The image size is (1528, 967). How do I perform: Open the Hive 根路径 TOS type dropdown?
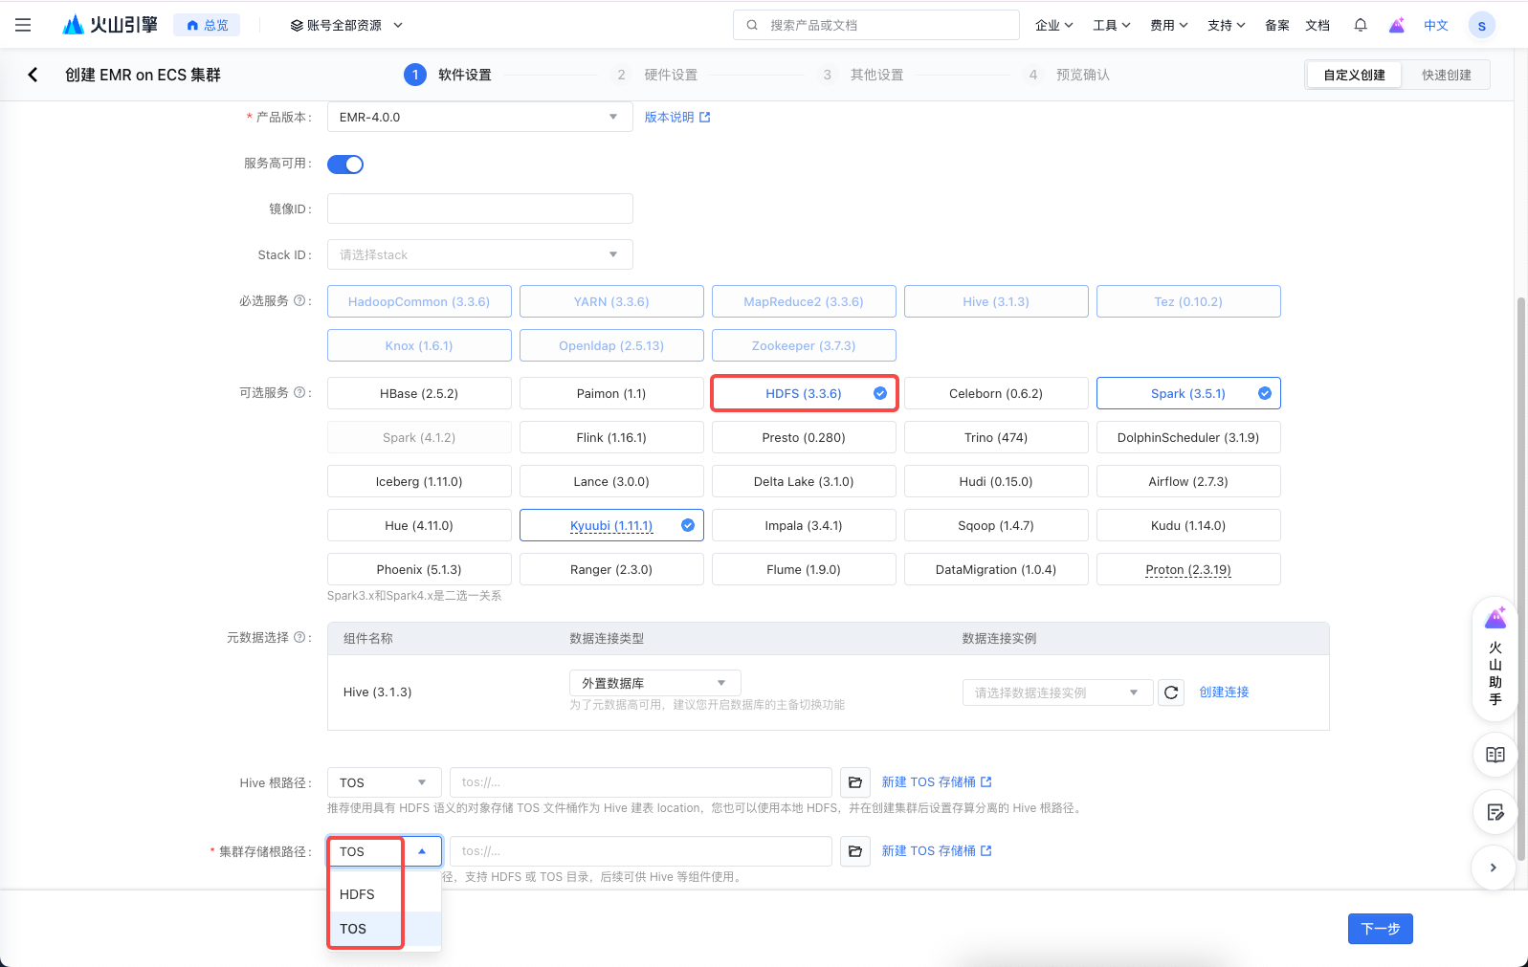tap(385, 782)
